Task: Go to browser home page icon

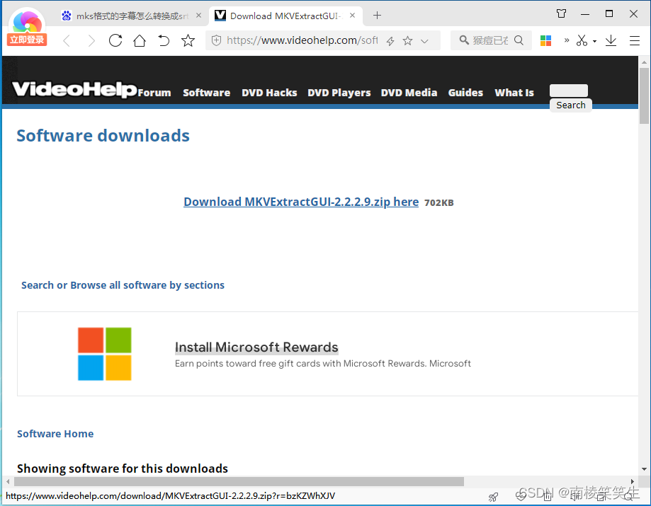Action: tap(140, 40)
